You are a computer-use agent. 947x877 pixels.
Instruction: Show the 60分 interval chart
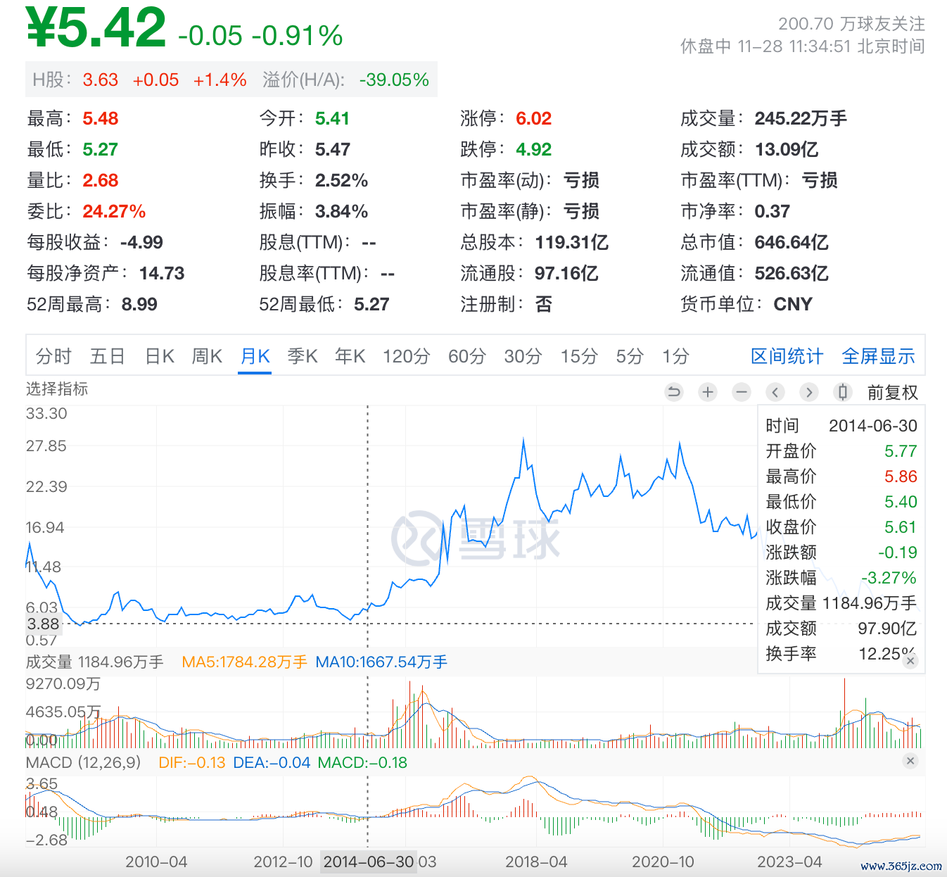pyautogui.click(x=467, y=357)
